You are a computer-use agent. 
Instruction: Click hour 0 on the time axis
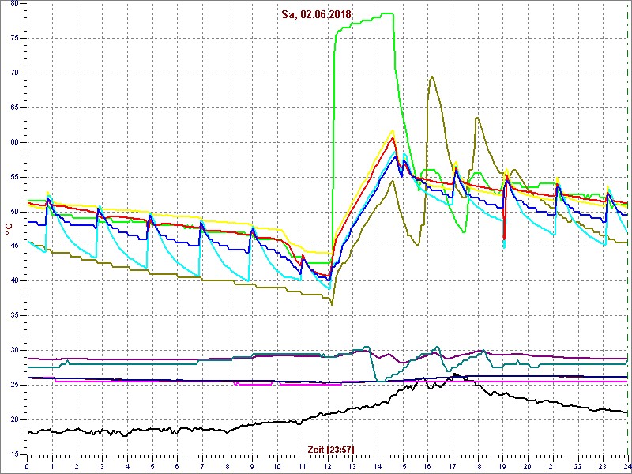point(27,466)
